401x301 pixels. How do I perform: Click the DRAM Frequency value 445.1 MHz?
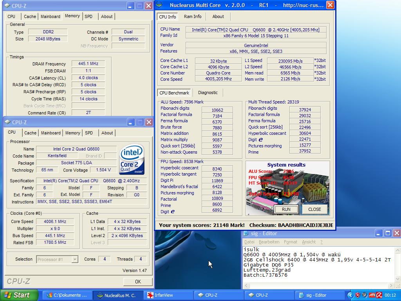88,64
